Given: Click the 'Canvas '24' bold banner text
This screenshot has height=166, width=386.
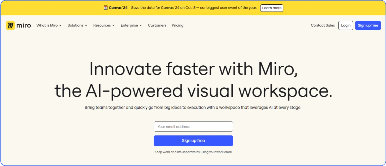Looking at the screenshot, I should (x=118, y=8).
